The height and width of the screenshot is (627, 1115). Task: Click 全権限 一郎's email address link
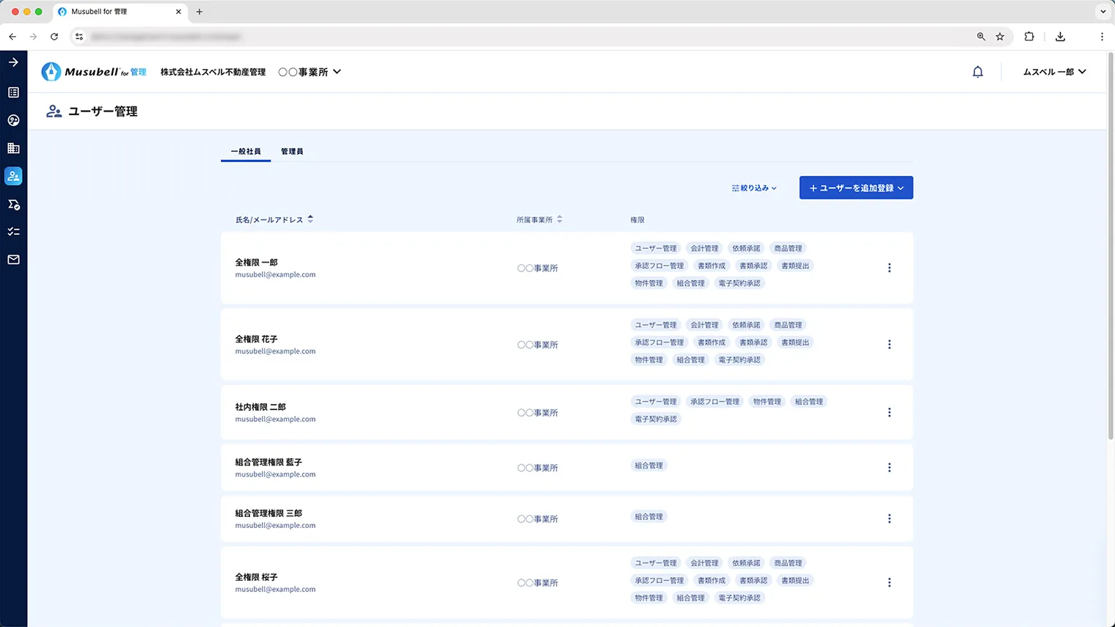(x=275, y=274)
